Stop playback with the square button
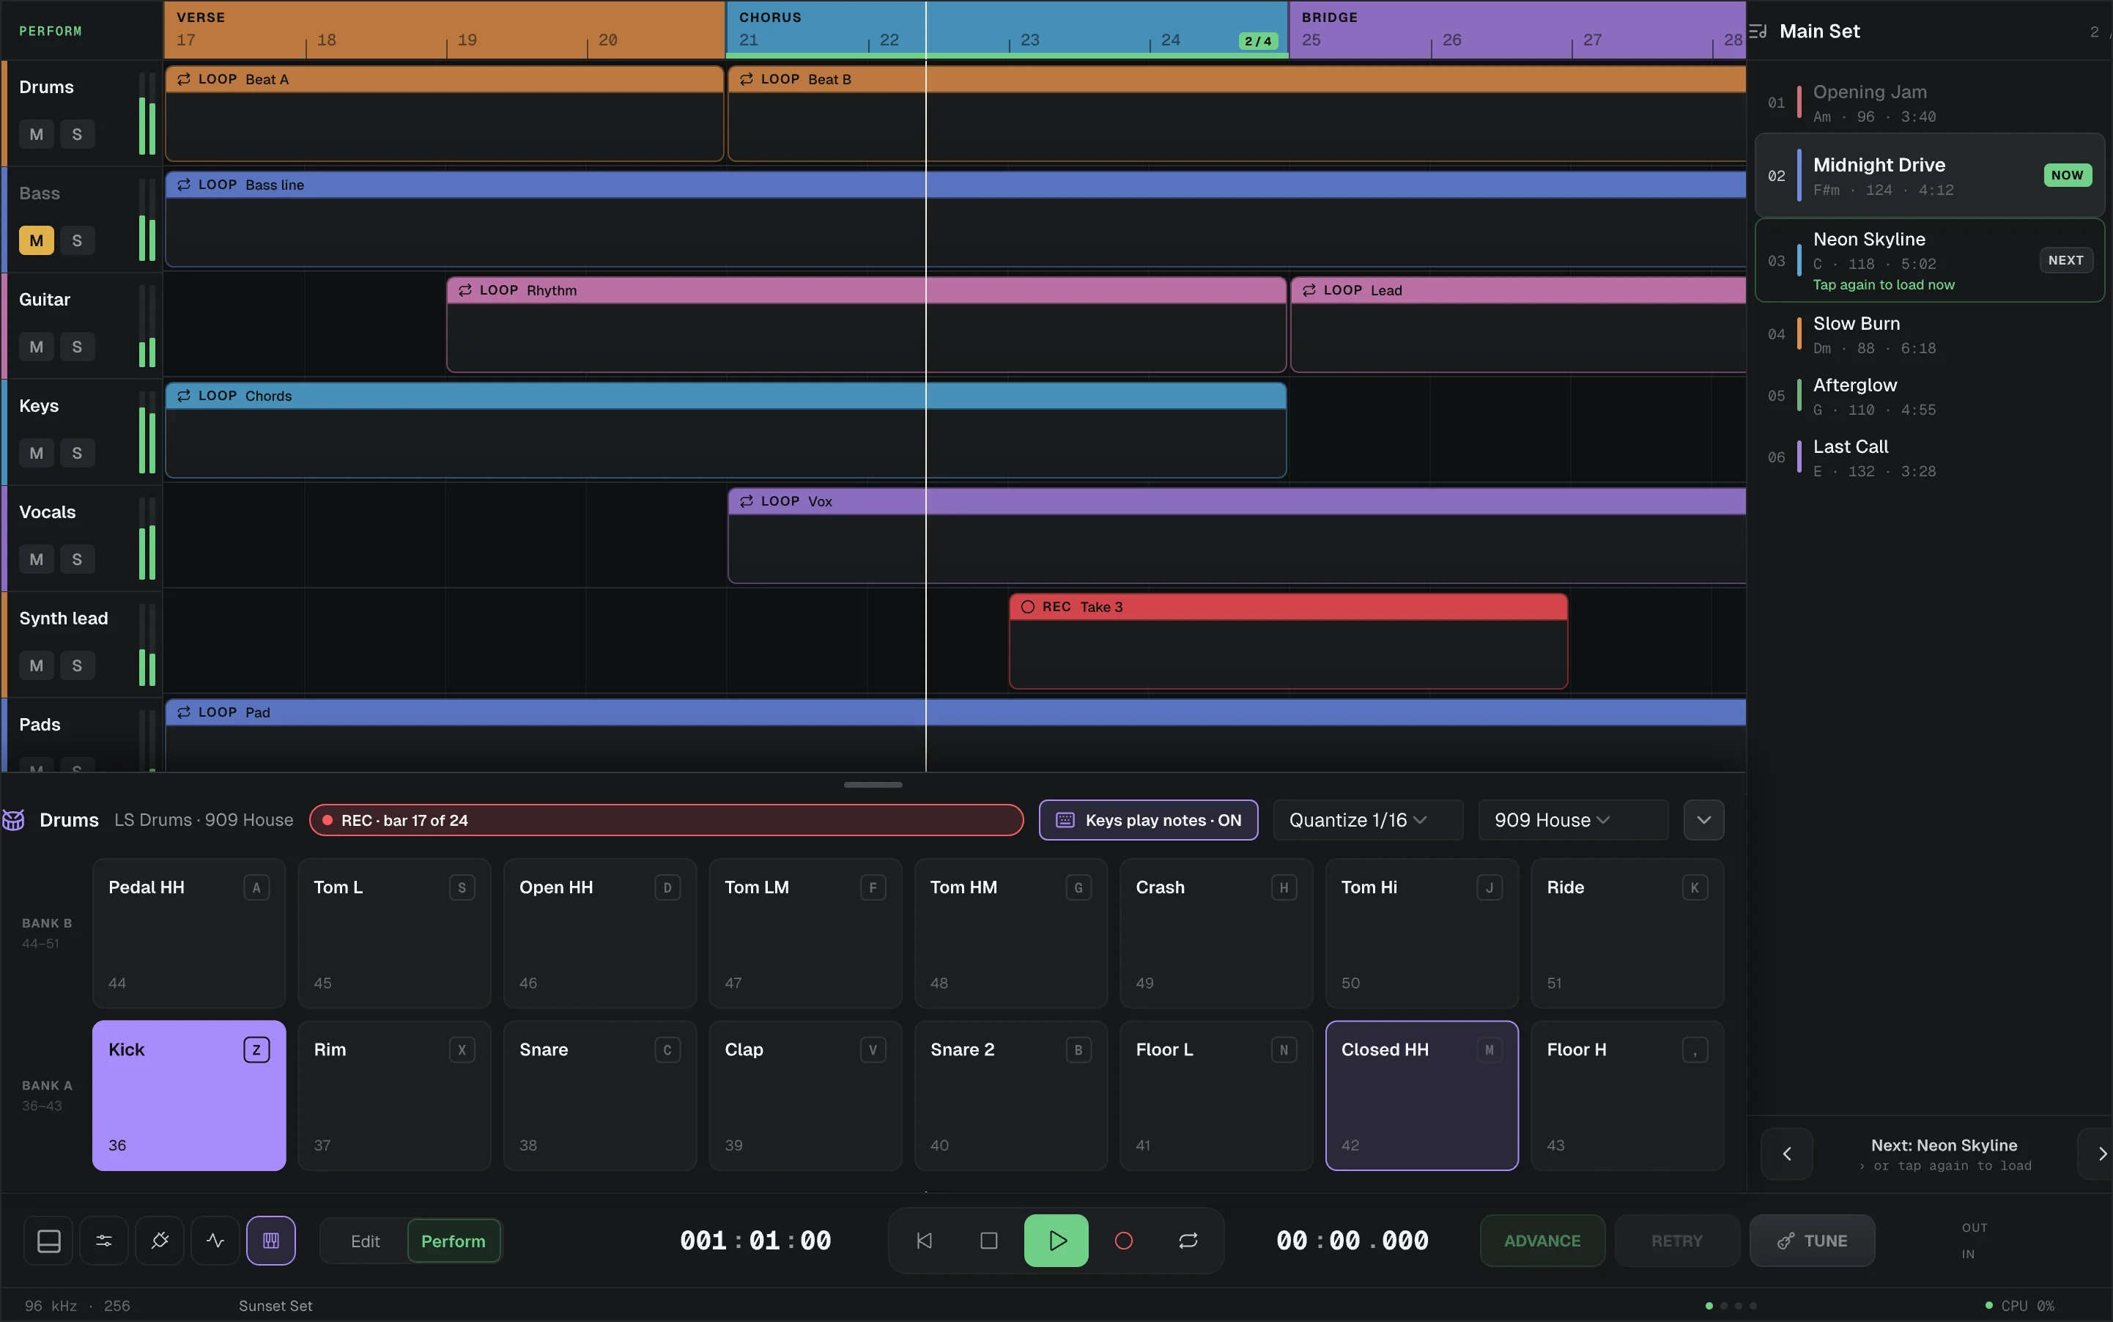This screenshot has width=2113, height=1322. pyautogui.click(x=989, y=1241)
